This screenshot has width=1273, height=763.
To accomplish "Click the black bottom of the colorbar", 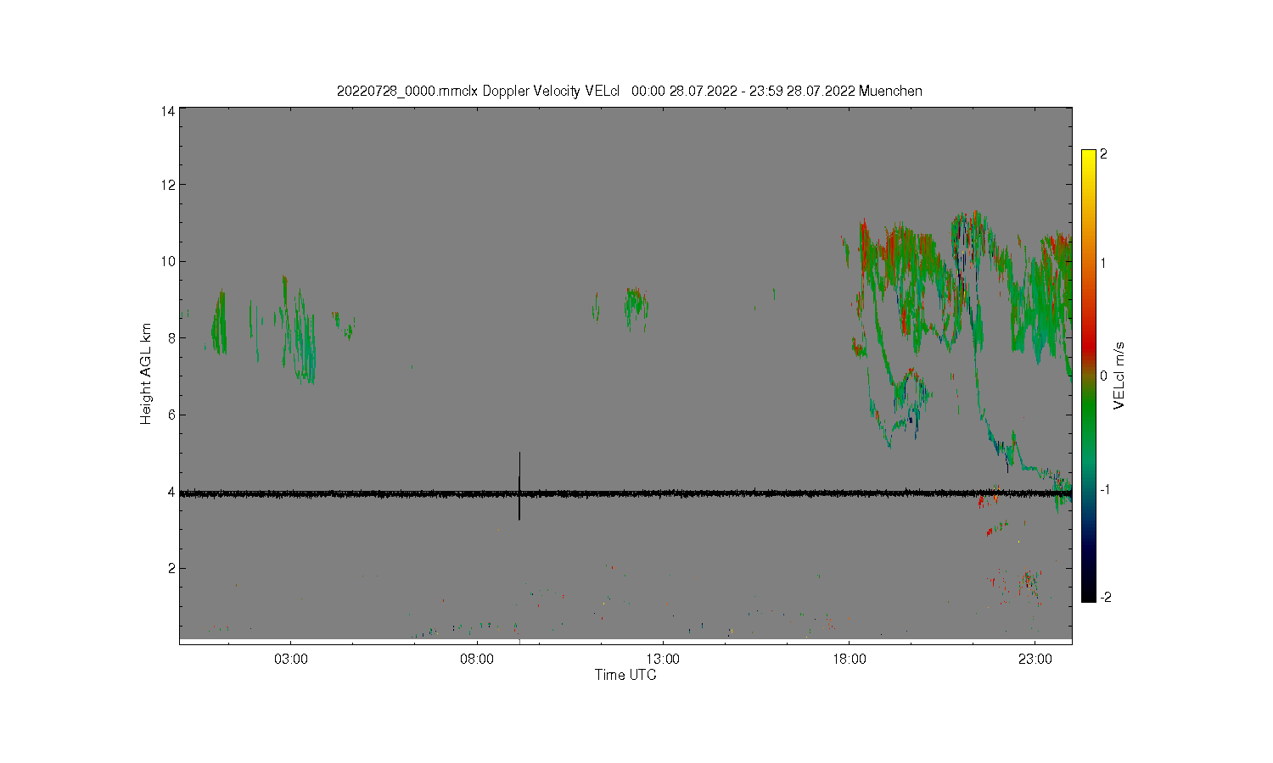I will tap(1089, 589).
